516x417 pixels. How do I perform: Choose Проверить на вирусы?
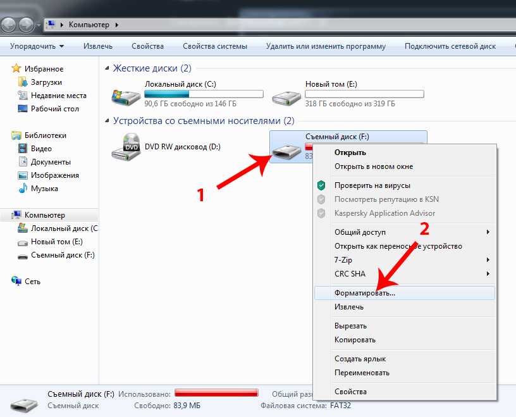pos(405,185)
